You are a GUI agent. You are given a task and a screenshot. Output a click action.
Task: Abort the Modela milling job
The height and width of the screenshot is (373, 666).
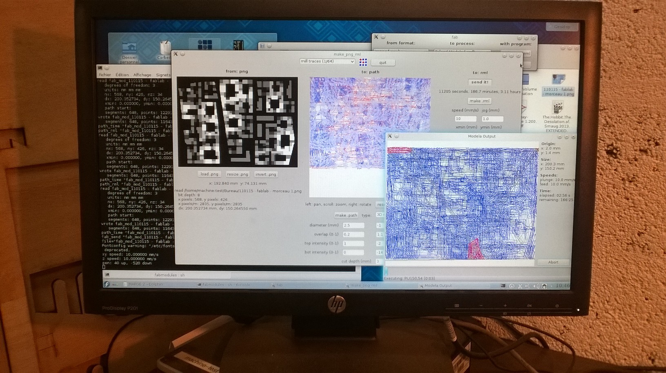(553, 262)
